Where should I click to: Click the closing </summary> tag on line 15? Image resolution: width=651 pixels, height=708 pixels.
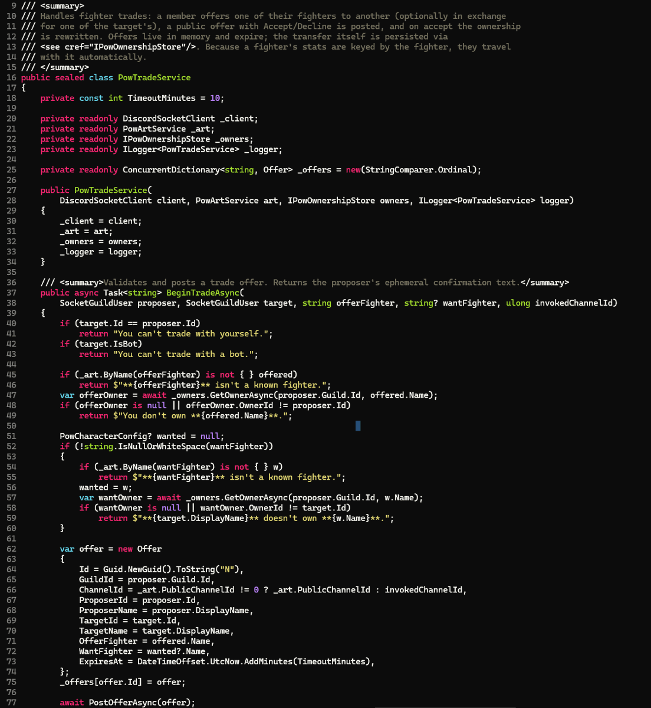click(64, 67)
